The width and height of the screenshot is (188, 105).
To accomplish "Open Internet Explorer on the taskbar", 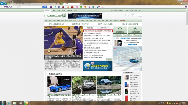I will click(x=9, y=103).
